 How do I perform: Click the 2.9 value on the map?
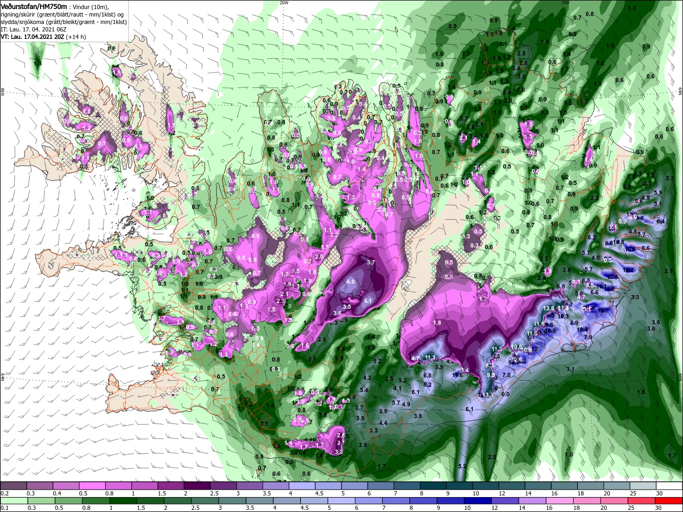click(x=322, y=339)
